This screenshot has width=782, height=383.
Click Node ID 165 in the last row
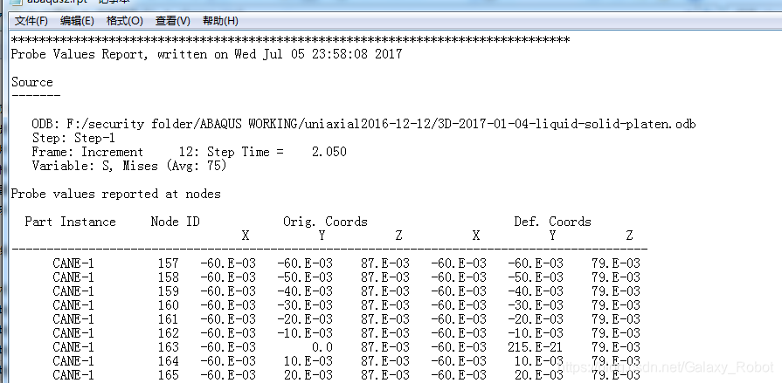(168, 375)
